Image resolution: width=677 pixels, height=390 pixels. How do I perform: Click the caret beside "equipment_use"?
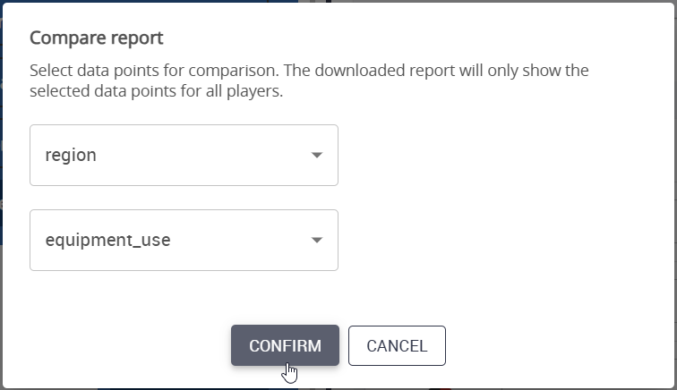coord(316,241)
